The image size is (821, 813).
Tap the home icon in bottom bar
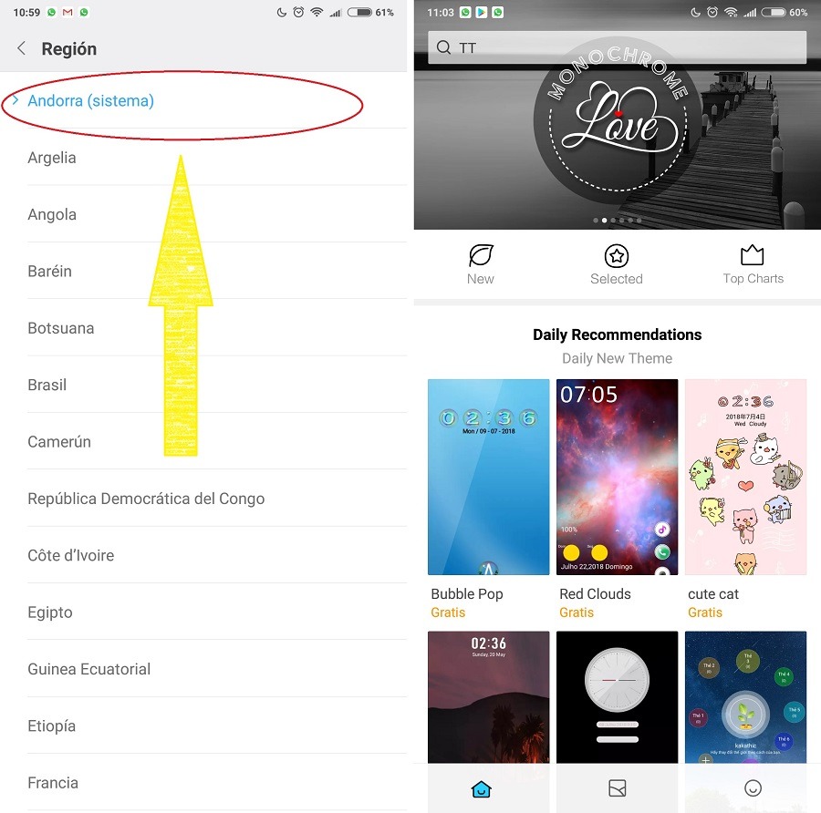481,788
